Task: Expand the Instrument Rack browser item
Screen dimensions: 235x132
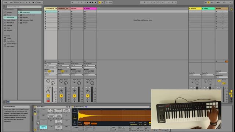Action: point(19,20)
